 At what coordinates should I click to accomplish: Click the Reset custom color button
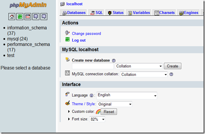pos(109,112)
